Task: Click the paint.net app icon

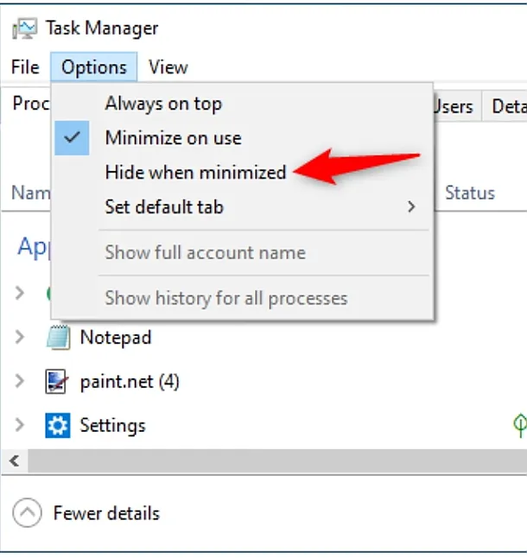Action: pyautogui.click(x=57, y=381)
